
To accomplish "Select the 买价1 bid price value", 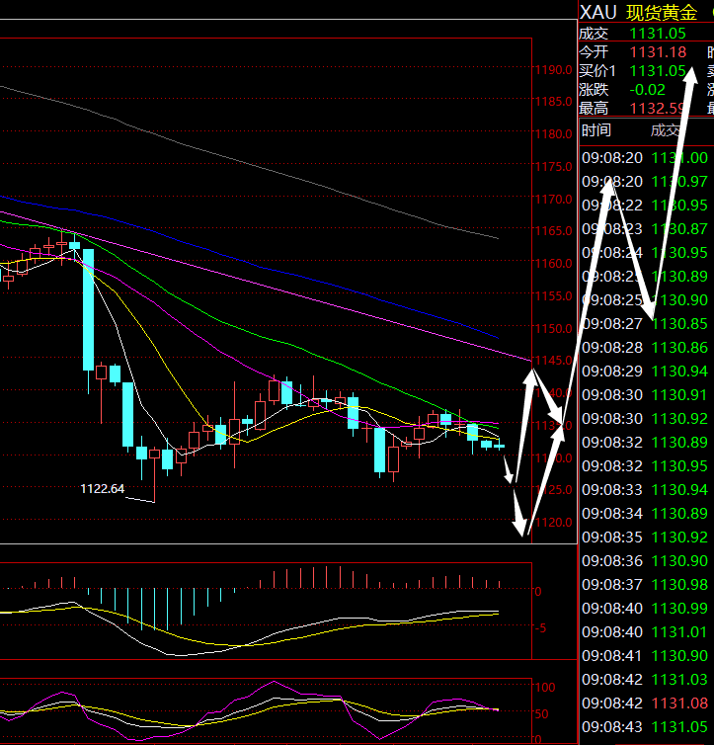I will point(658,71).
